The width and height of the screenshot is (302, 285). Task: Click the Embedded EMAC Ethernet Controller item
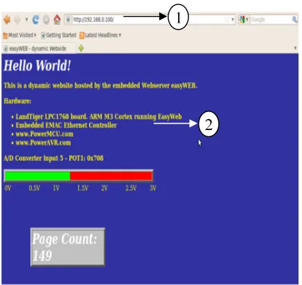[66, 125]
